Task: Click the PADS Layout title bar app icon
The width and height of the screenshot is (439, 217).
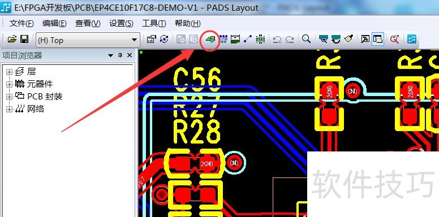Action: click(6, 7)
